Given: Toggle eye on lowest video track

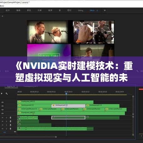Looking at the screenshot, I should pos(3,114).
